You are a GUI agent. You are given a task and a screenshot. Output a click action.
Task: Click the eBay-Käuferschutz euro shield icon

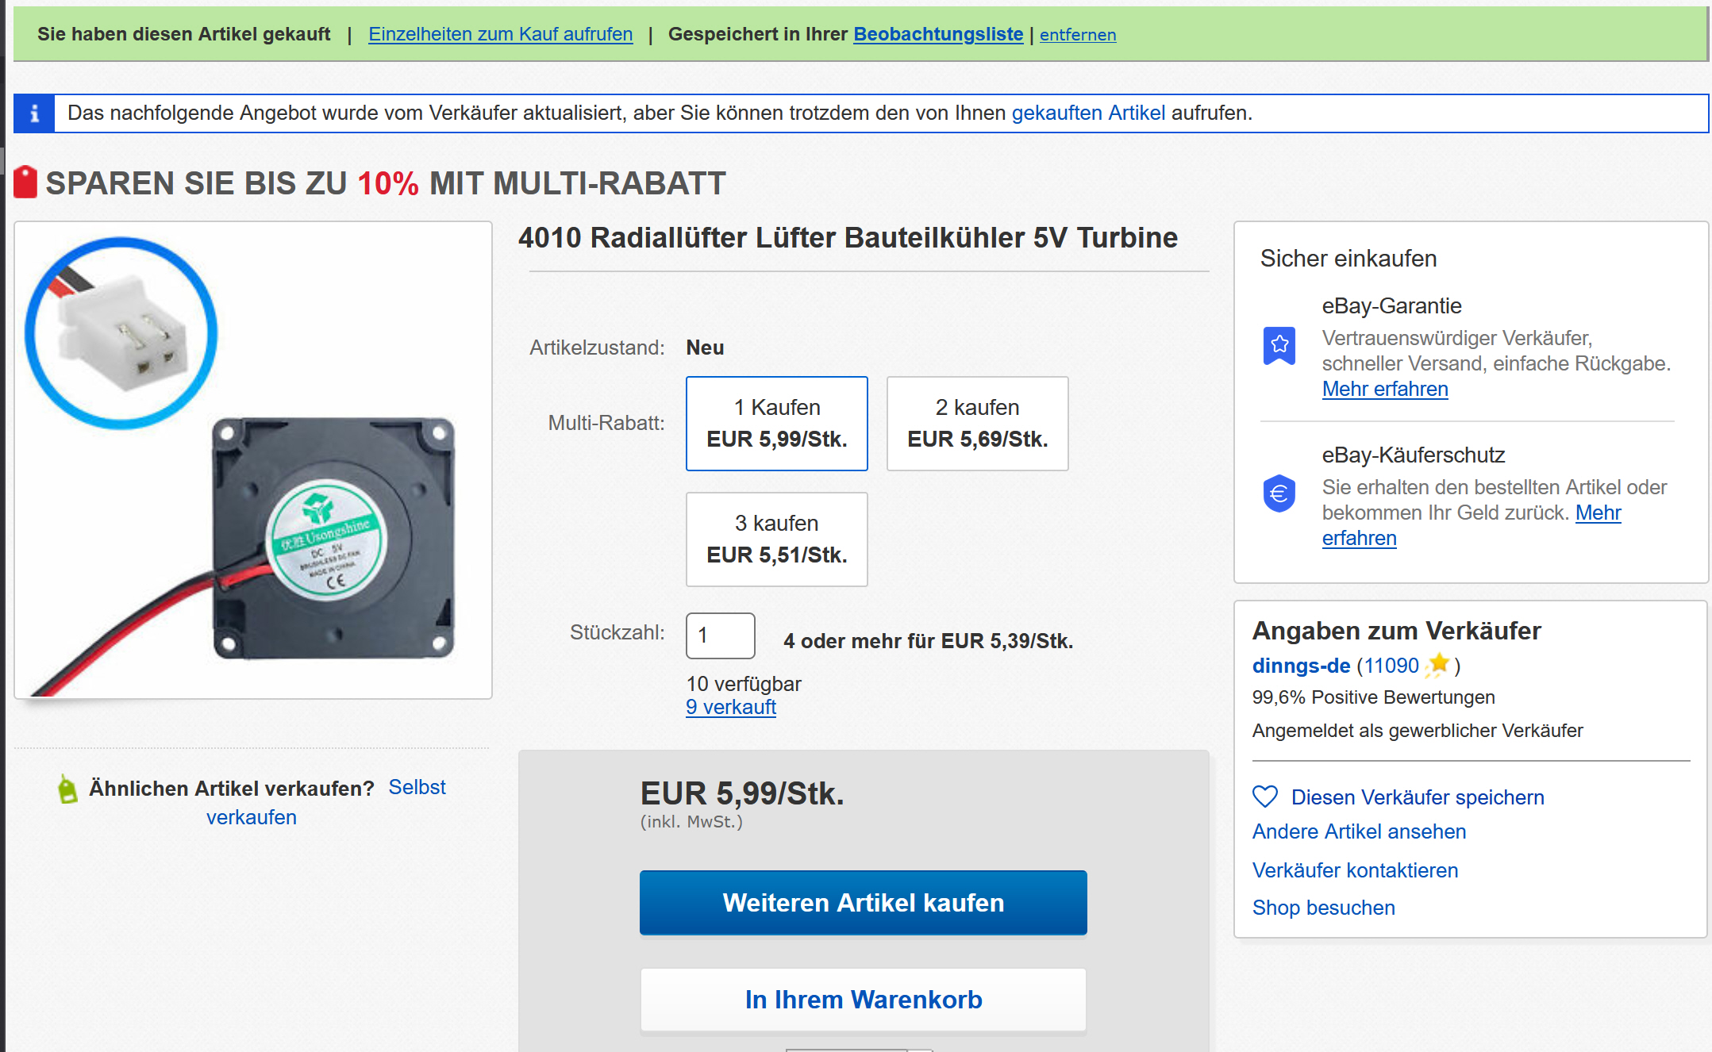[x=1279, y=493]
